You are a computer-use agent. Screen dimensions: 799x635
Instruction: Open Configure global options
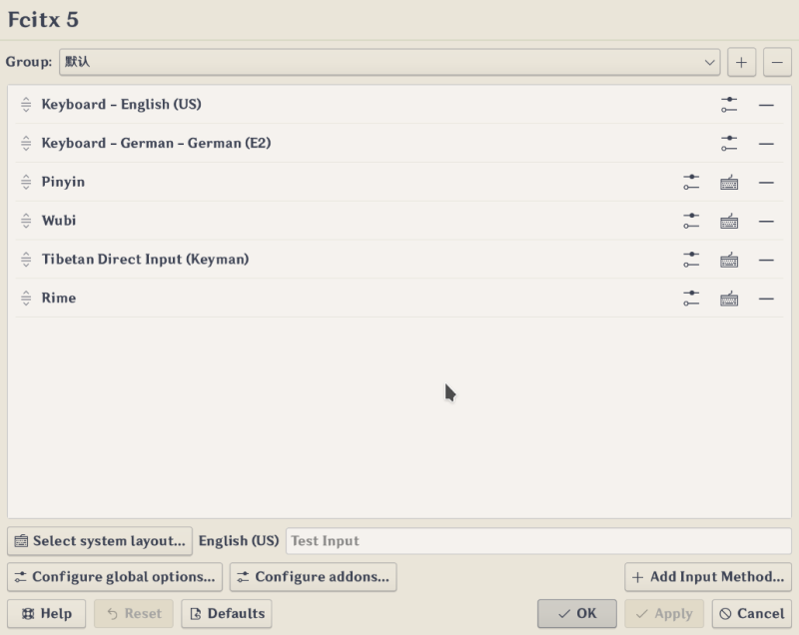point(114,577)
